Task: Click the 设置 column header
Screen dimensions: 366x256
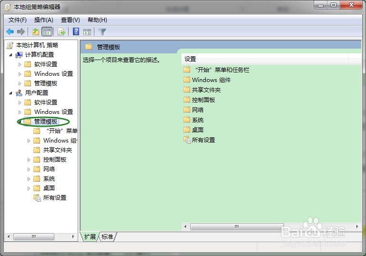Action: coord(264,59)
